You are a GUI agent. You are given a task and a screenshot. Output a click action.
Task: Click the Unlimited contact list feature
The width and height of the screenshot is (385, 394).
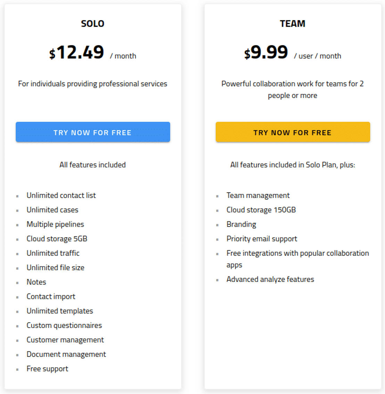tap(61, 195)
